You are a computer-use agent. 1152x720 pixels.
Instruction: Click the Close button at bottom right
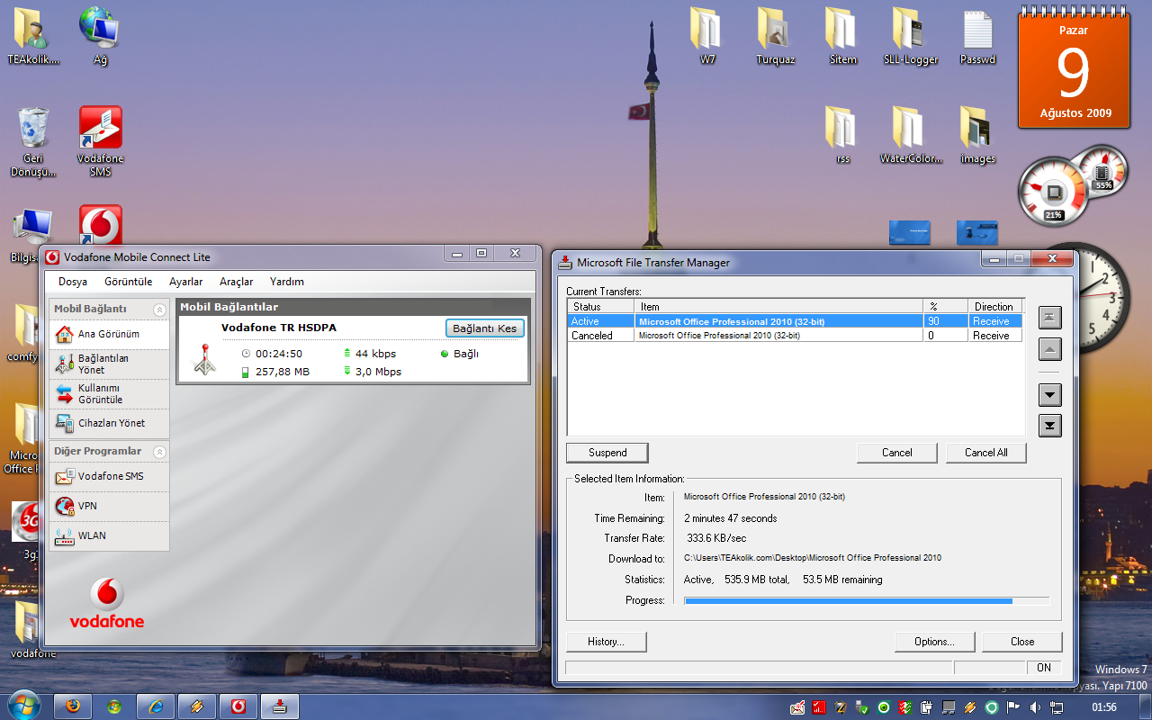[x=1022, y=642]
